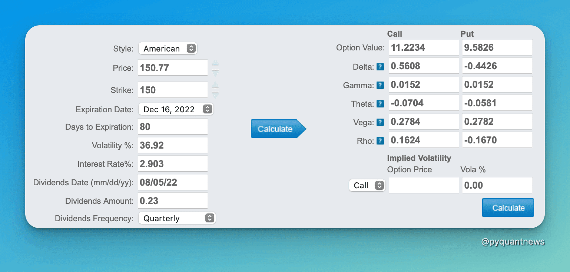Click the Delta help question mark icon
Image resolution: width=570 pixels, height=272 pixels.
point(380,67)
